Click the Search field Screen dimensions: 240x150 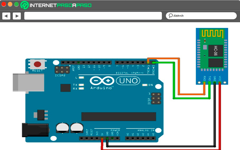tap(201, 16)
